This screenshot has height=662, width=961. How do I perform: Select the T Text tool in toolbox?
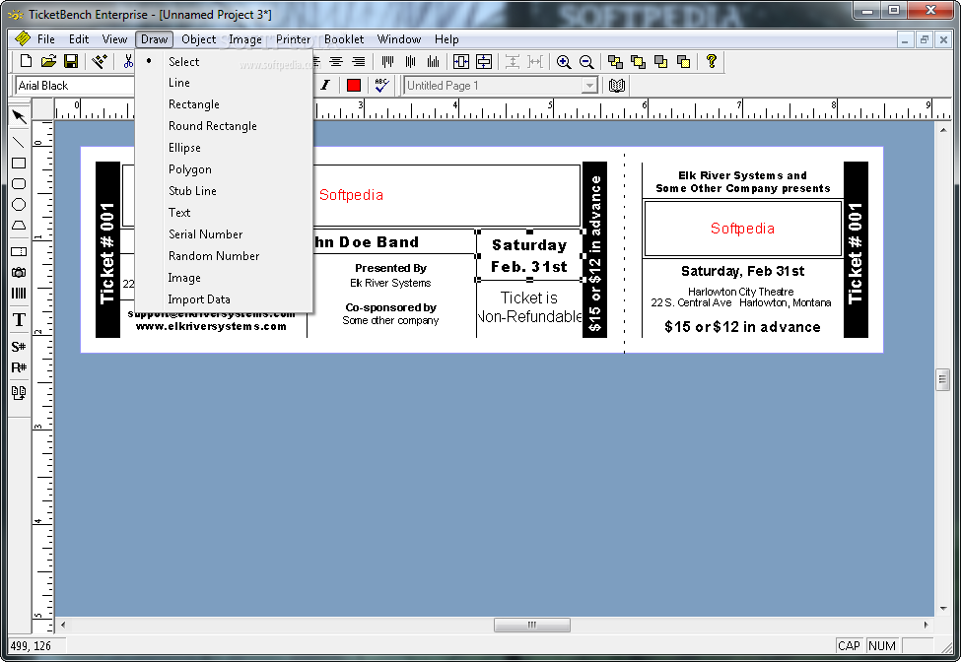click(19, 319)
